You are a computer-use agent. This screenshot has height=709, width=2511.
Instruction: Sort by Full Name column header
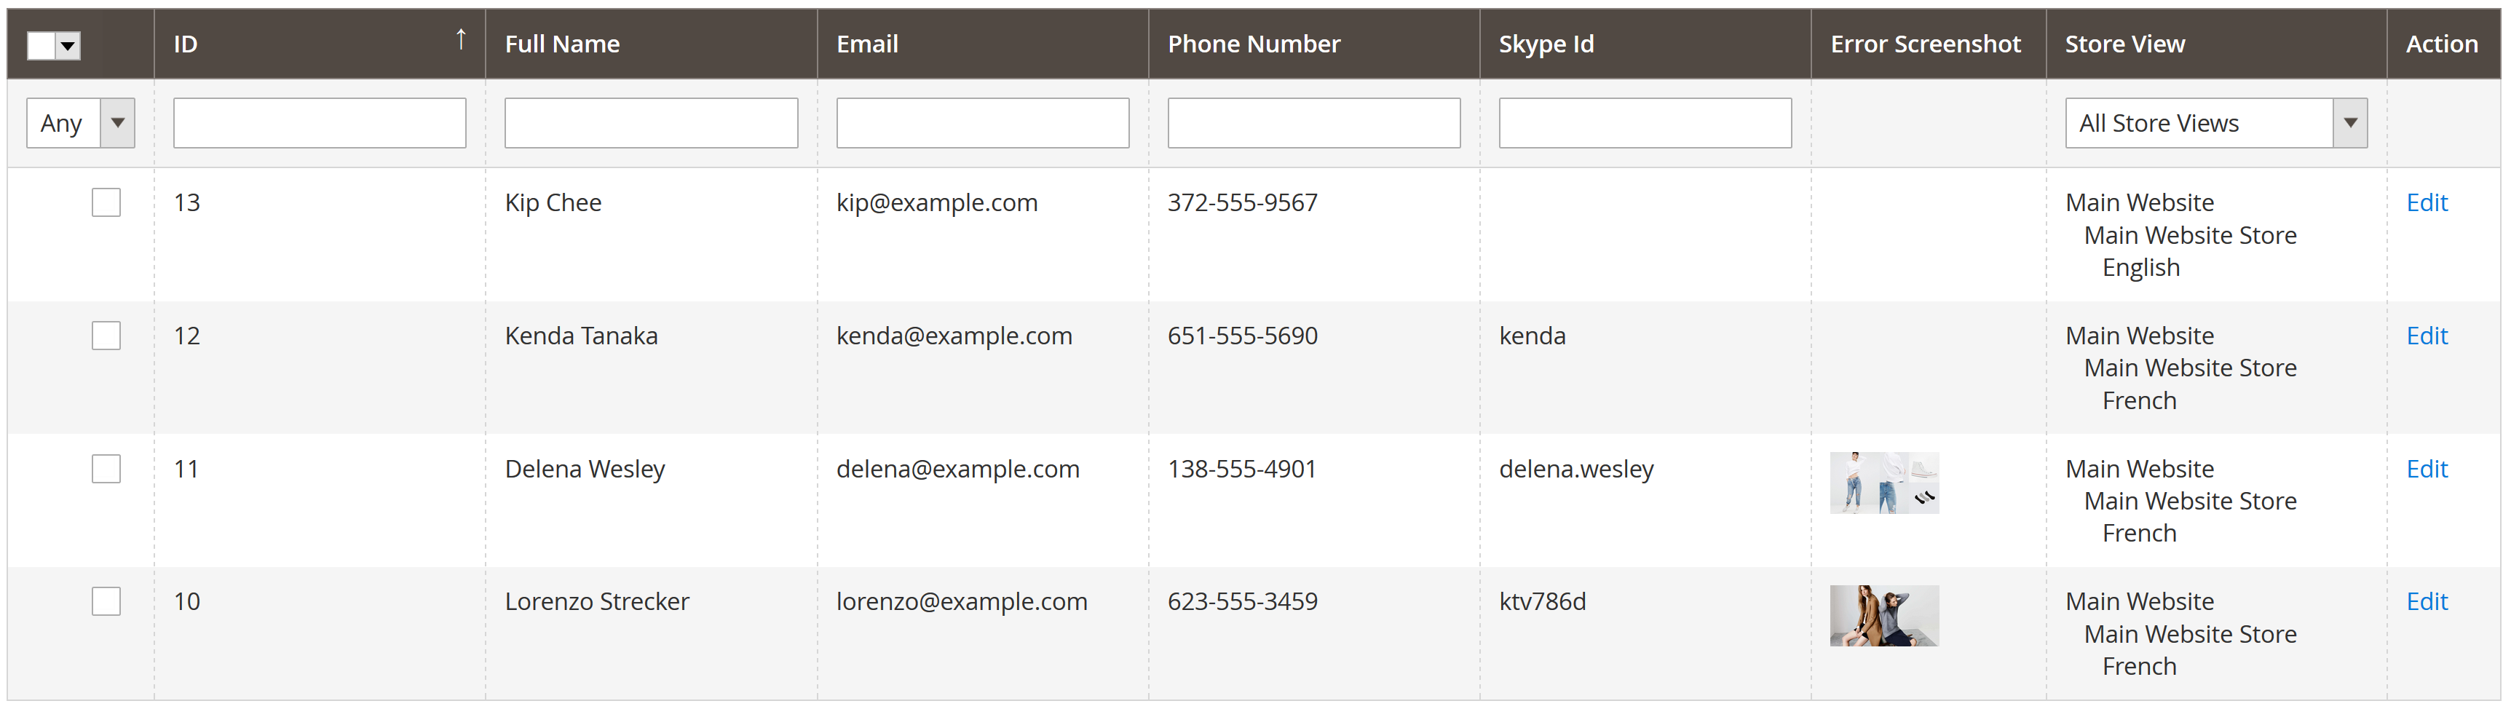[563, 44]
